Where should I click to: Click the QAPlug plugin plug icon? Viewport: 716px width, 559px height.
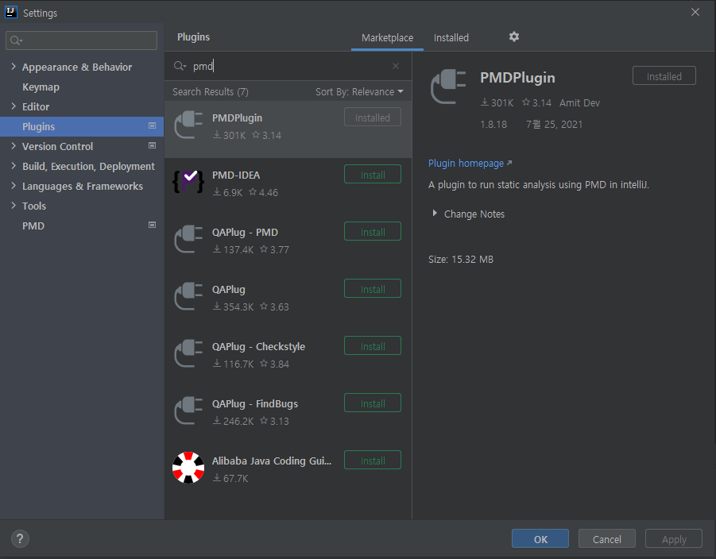[x=188, y=296]
